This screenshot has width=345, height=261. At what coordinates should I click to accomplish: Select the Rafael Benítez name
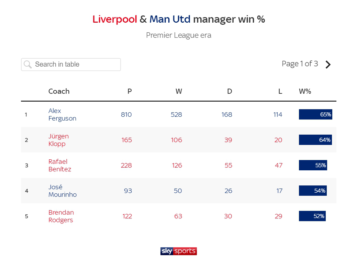click(60, 165)
